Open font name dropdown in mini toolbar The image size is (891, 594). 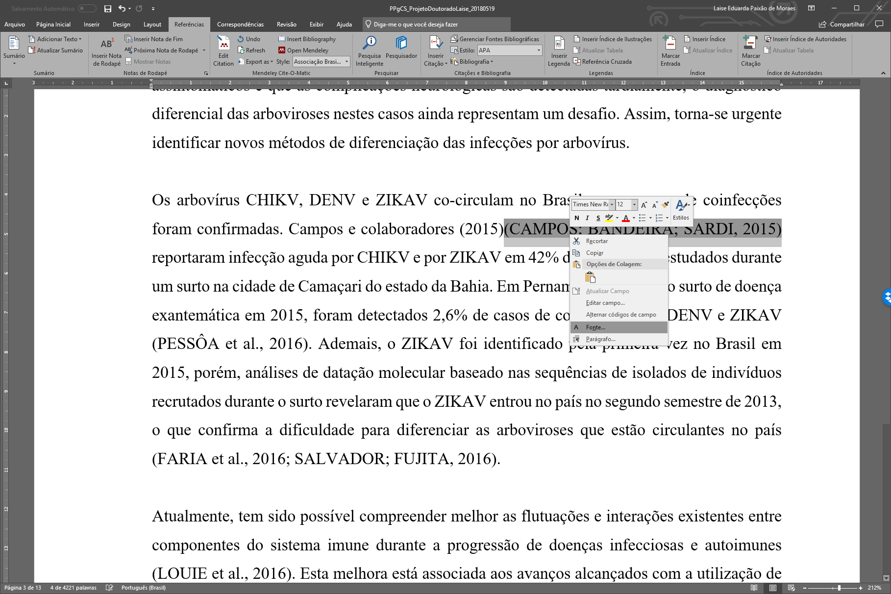pos(612,204)
